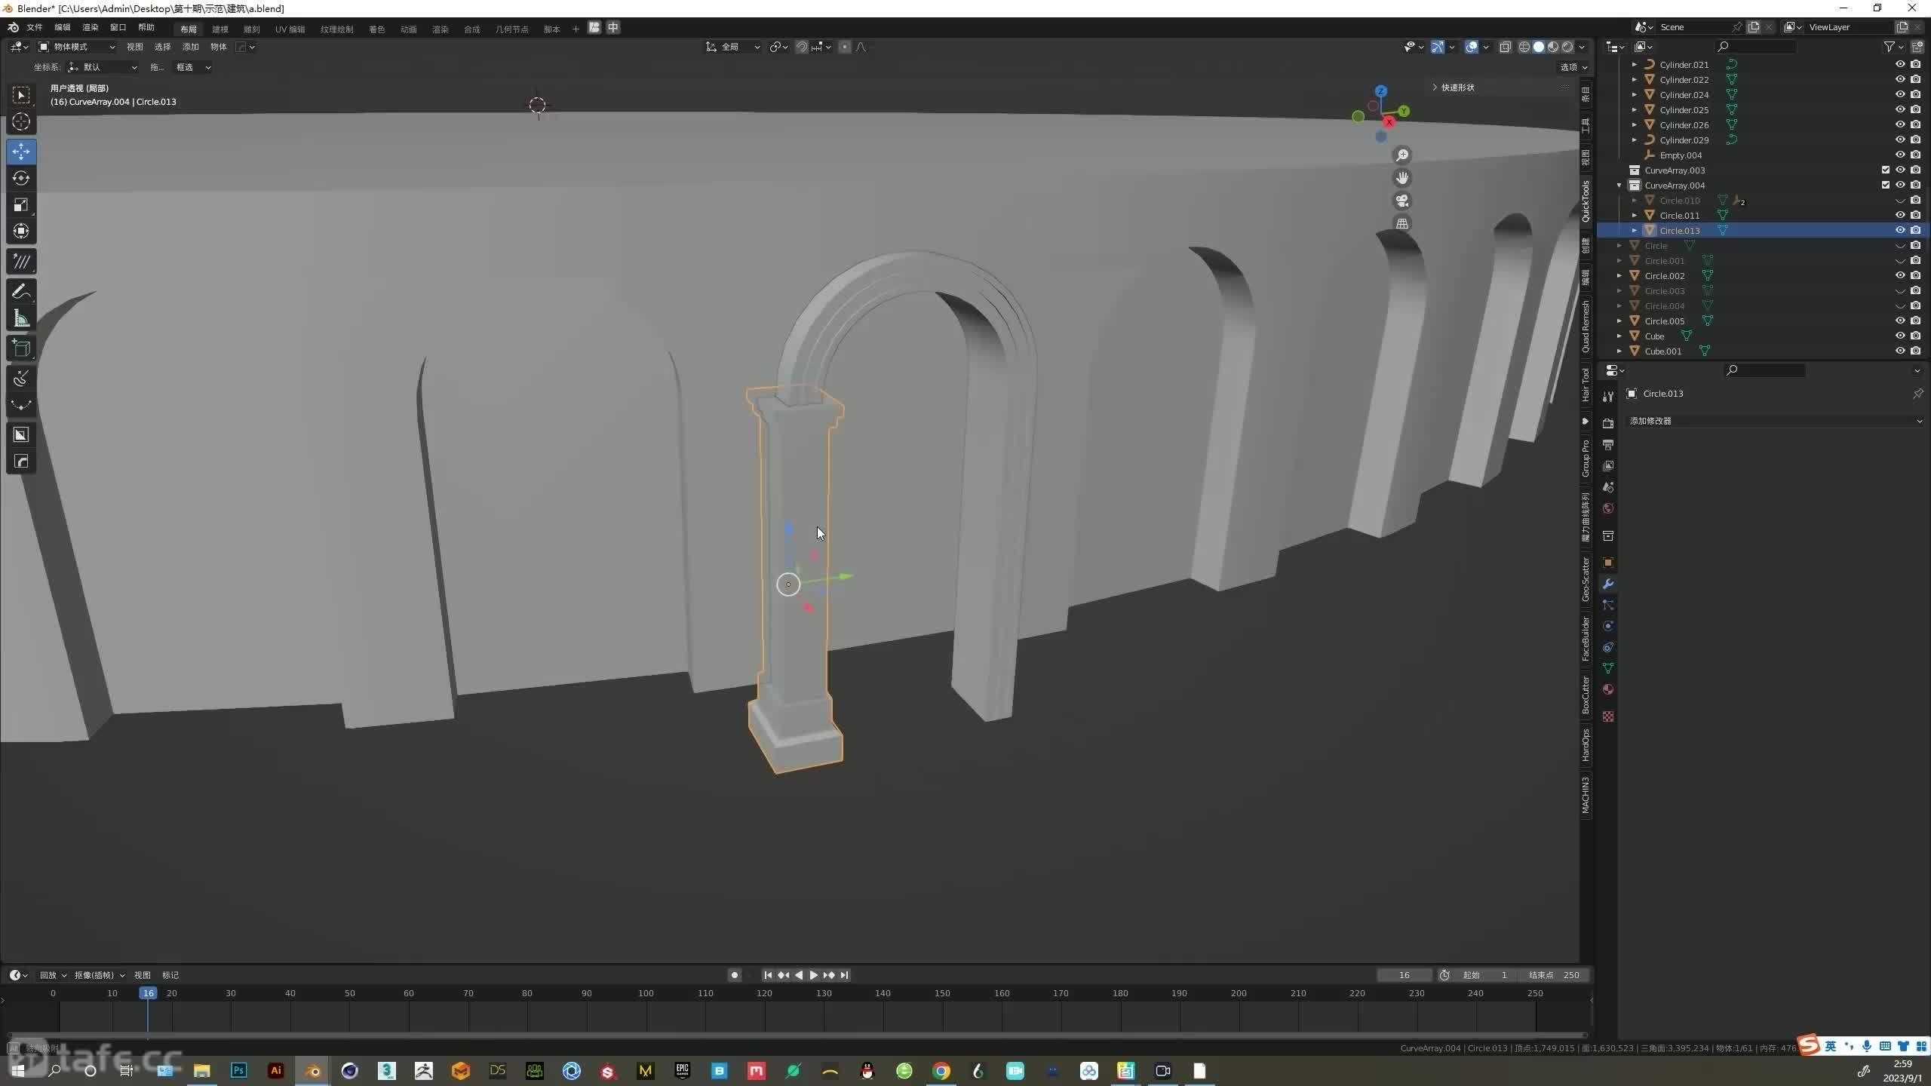The height and width of the screenshot is (1086, 1931).
Task: Select the Move tool
Action: pyautogui.click(x=21, y=152)
